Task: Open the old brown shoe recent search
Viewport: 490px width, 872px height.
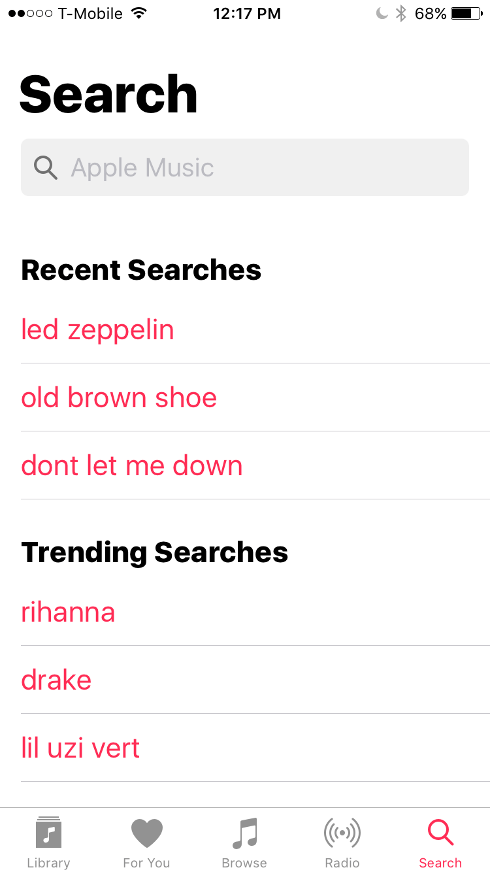Action: click(x=119, y=397)
